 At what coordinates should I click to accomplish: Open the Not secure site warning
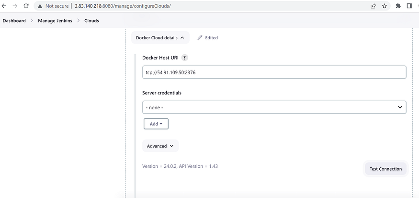[53, 6]
